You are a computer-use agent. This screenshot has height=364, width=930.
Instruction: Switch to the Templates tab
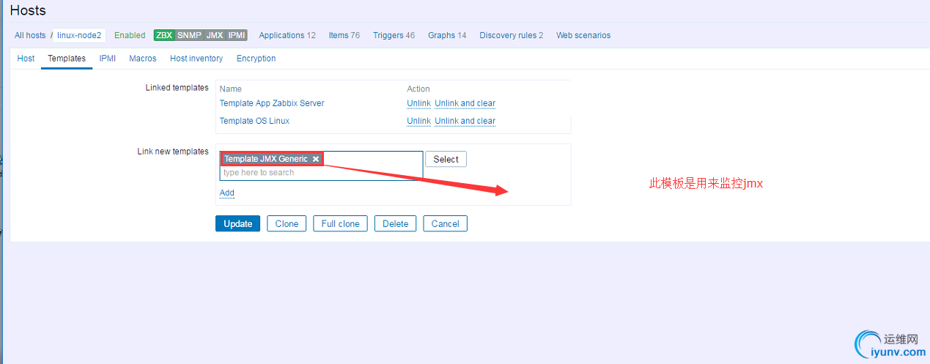coord(67,59)
